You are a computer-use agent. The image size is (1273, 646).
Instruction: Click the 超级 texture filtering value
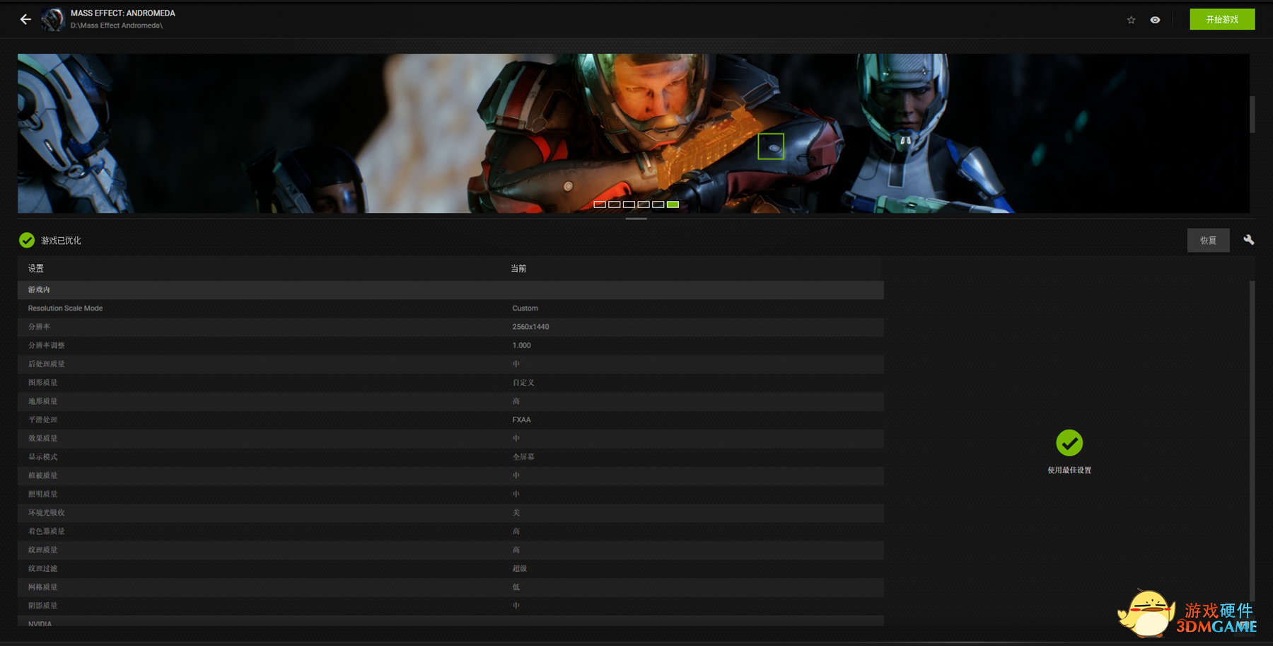520,568
